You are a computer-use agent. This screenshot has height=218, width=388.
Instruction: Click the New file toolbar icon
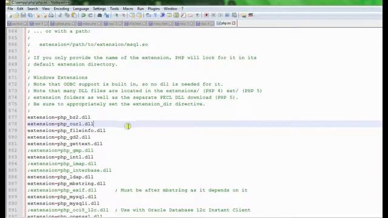pos(10,15)
